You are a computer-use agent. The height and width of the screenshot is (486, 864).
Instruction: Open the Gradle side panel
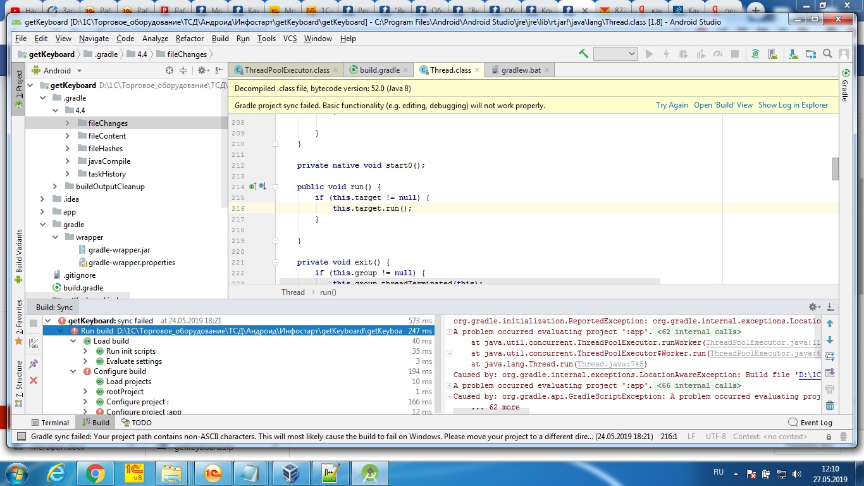point(844,84)
